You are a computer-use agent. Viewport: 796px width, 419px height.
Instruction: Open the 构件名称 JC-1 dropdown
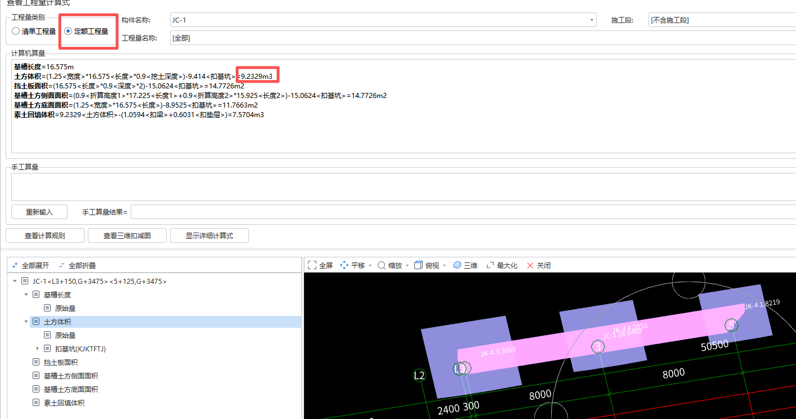(592, 20)
